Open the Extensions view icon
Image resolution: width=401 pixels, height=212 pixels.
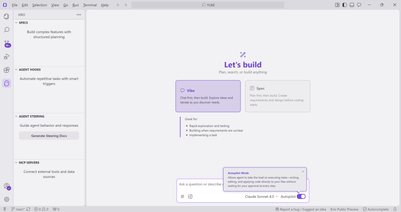coord(7,70)
